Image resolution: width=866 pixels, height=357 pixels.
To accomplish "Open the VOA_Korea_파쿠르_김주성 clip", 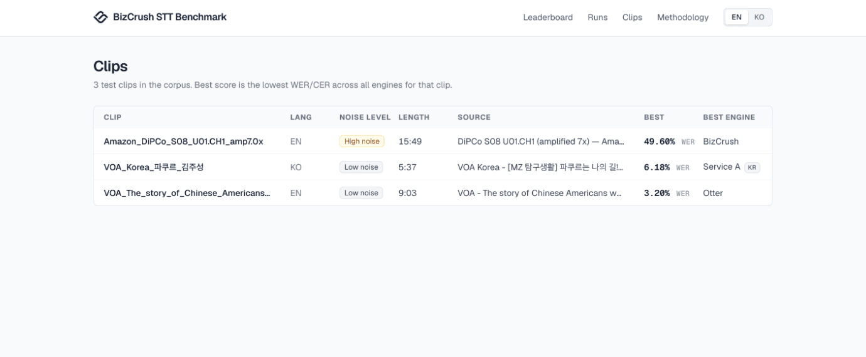I will point(154,167).
